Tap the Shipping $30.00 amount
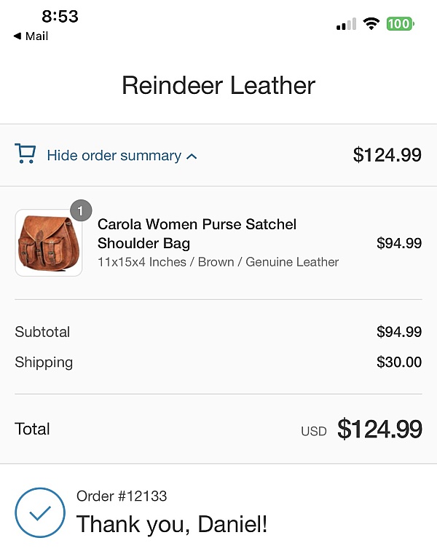The height and width of the screenshot is (551, 437). 399,362
